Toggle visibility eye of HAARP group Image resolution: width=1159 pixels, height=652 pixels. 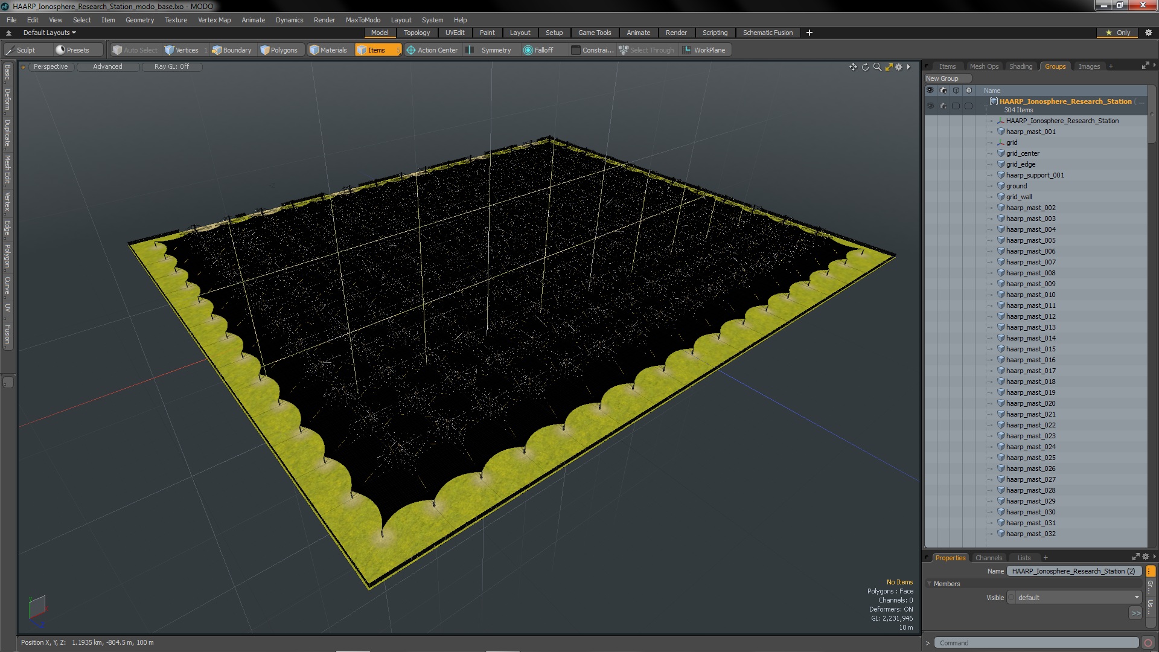[930, 106]
